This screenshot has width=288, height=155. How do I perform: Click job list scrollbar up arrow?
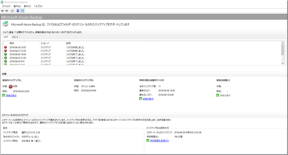pos(283,43)
